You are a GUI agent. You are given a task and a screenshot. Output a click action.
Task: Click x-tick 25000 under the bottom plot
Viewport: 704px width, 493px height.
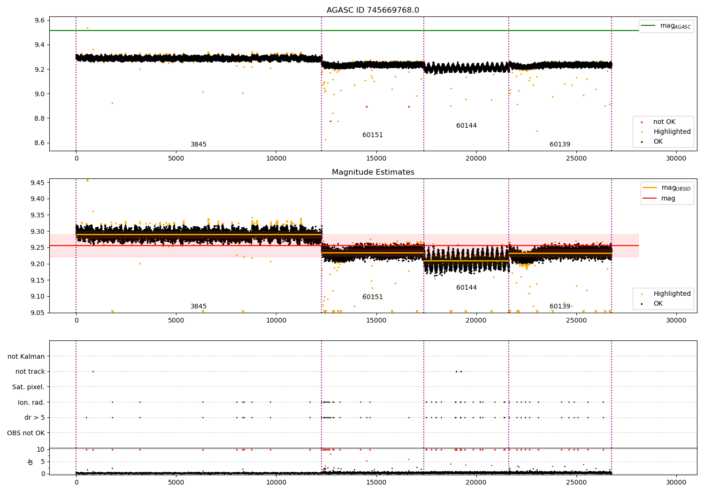coord(576,482)
